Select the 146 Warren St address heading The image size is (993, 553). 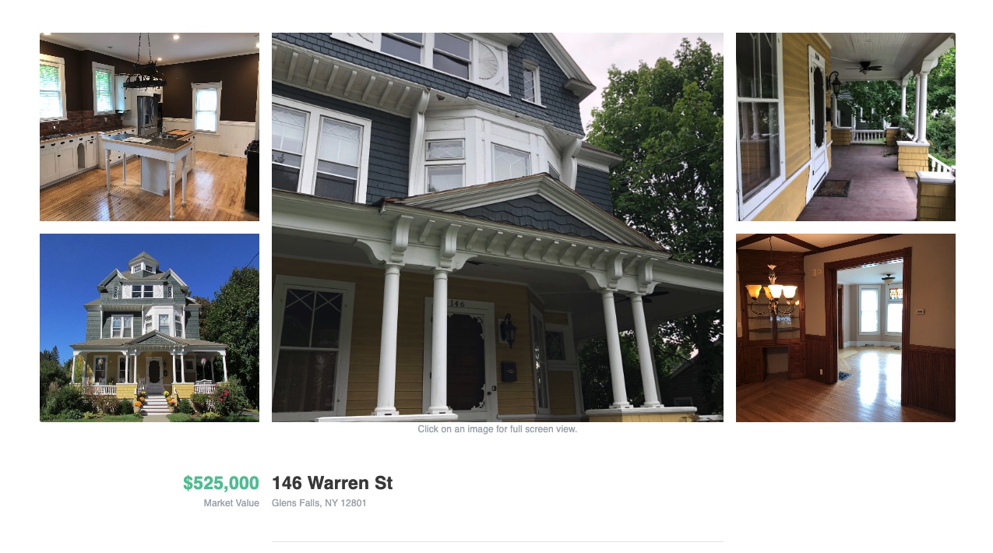tap(333, 483)
